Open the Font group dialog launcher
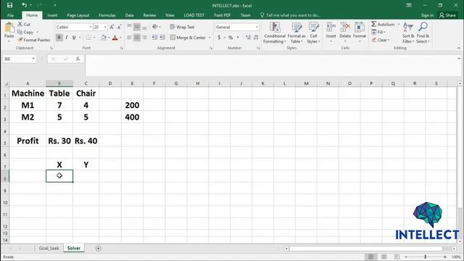 tap(122, 48)
